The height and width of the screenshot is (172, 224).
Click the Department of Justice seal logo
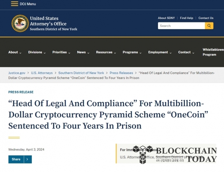pyautogui.click(x=20, y=23)
